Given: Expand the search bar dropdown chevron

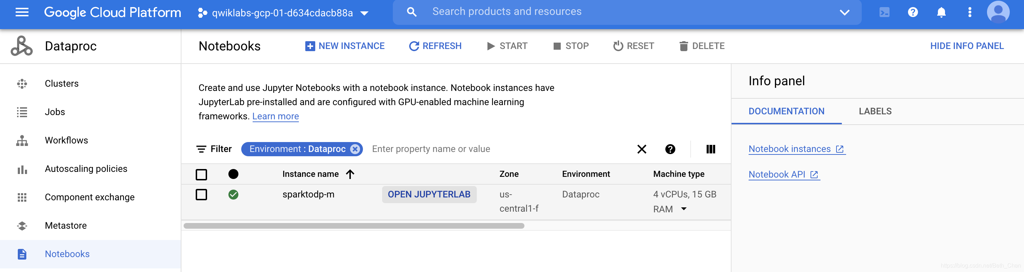Looking at the screenshot, I should tap(844, 12).
